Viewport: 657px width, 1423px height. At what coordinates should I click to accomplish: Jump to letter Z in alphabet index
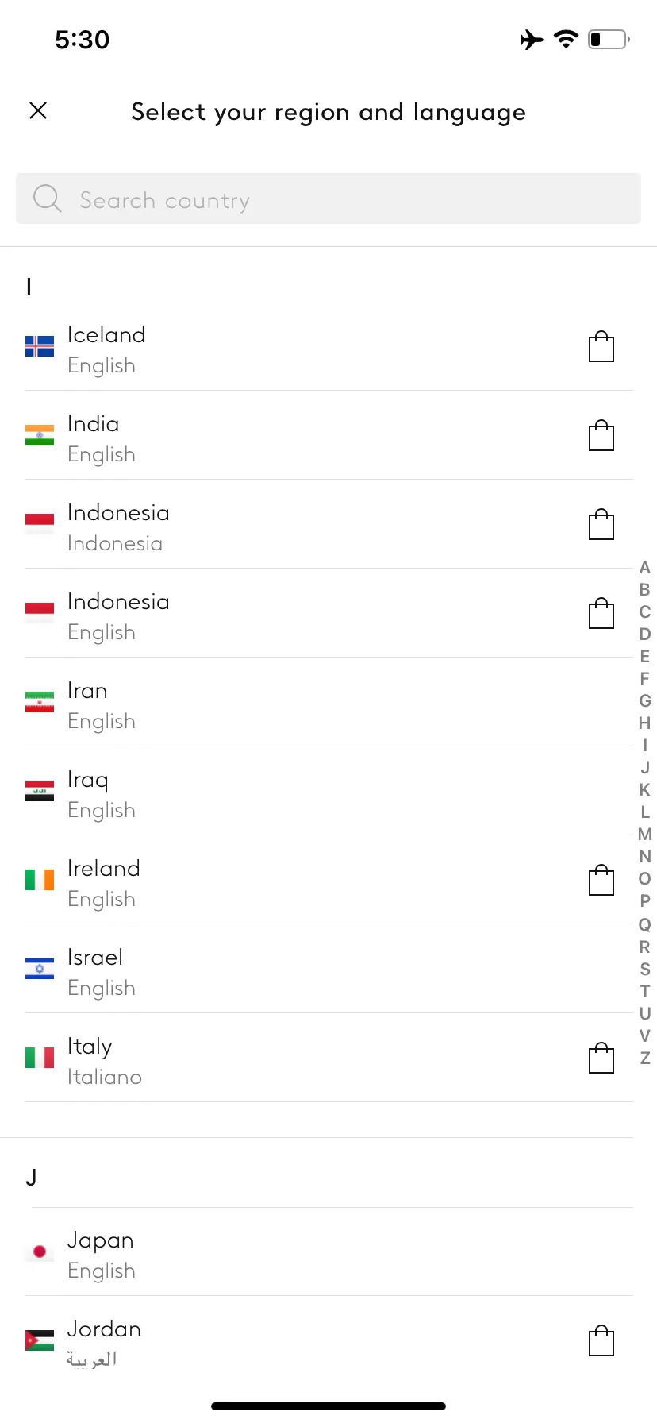[x=645, y=1058]
